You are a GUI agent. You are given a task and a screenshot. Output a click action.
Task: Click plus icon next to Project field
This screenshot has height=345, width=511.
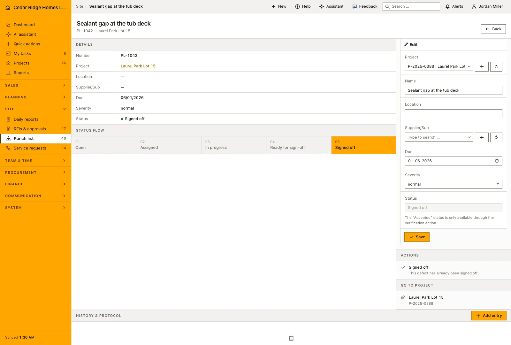pos(482,66)
